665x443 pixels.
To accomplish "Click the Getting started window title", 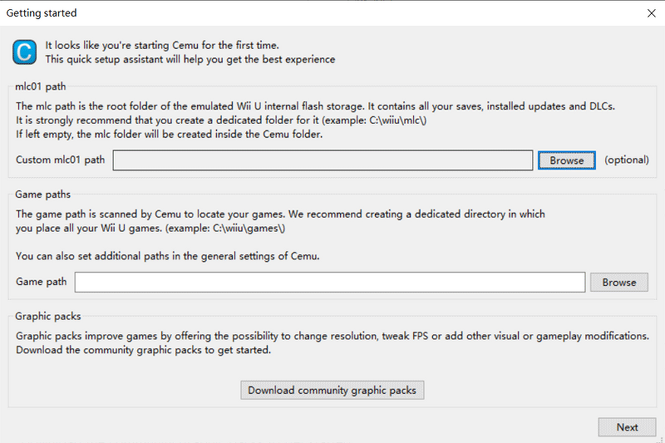I will [42, 13].
